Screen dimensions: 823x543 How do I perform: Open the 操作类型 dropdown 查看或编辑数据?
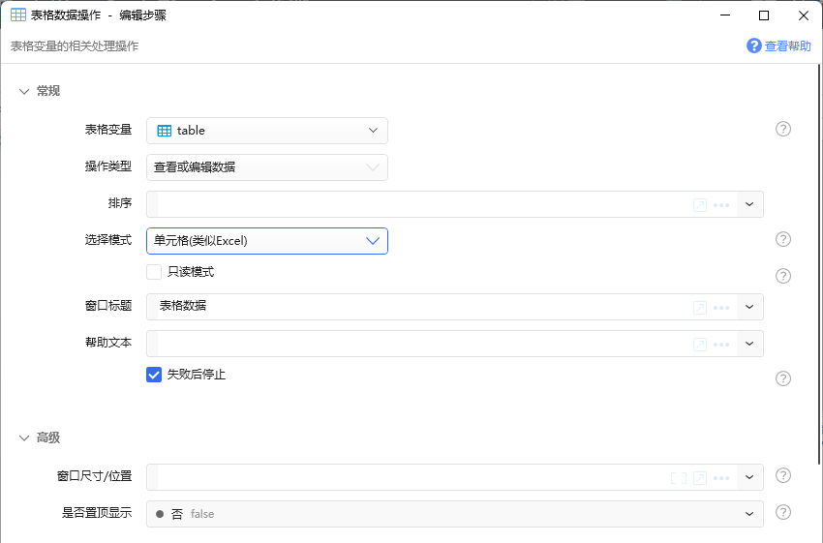click(x=267, y=167)
